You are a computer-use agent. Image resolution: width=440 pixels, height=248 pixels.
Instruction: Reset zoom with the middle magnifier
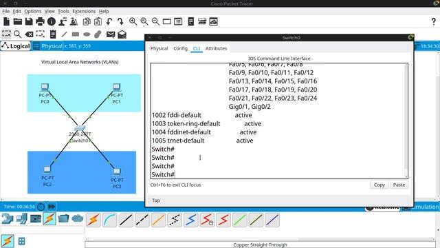pos(144,21)
